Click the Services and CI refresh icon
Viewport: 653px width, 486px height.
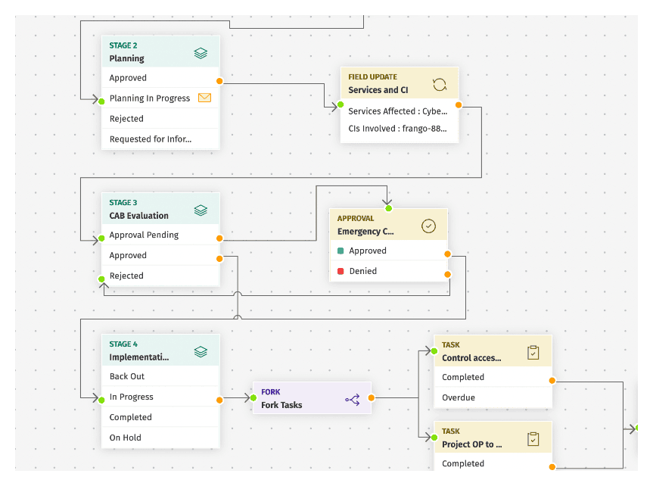click(440, 85)
